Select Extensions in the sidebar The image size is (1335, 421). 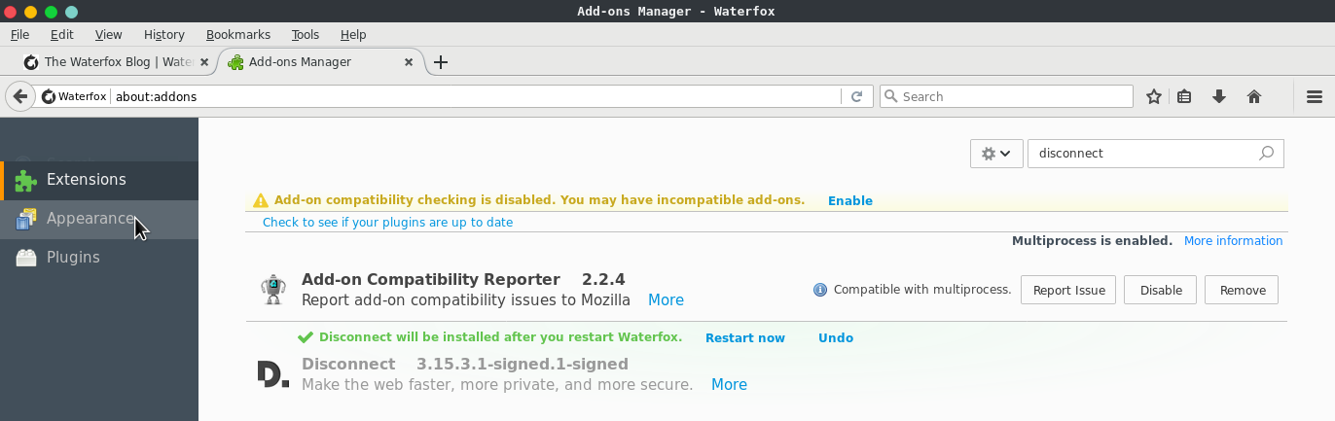[x=99, y=180]
